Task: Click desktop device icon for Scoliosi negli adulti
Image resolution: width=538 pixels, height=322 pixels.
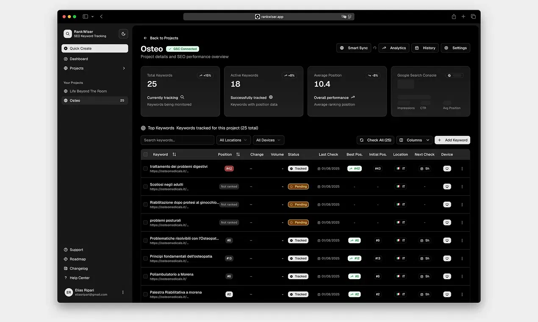Action: (x=446, y=186)
